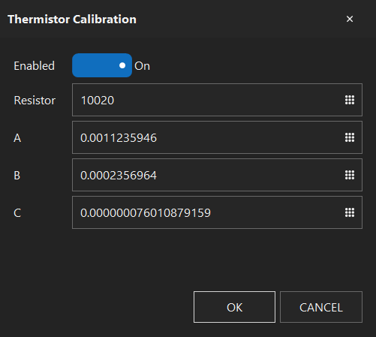376x337 pixels.
Task: Click the On label beside toggle
Action: click(142, 66)
